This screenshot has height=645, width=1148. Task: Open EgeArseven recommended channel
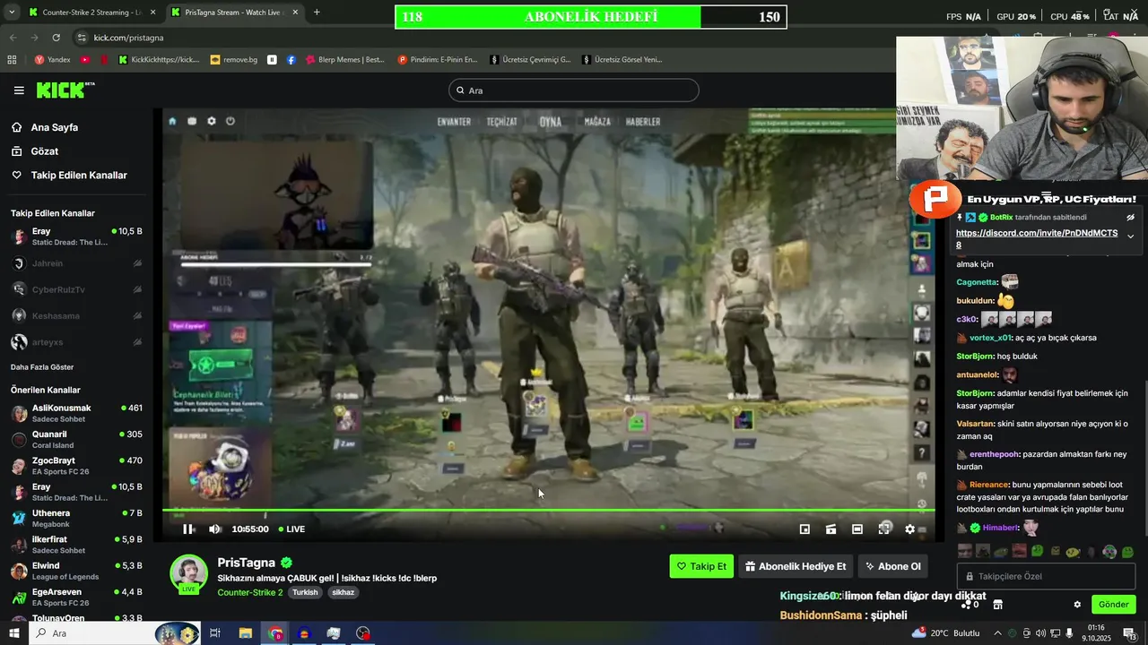[x=76, y=598]
